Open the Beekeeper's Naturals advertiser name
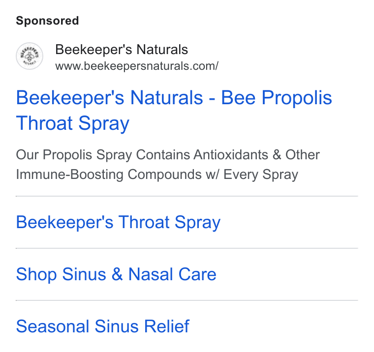 tap(122, 50)
